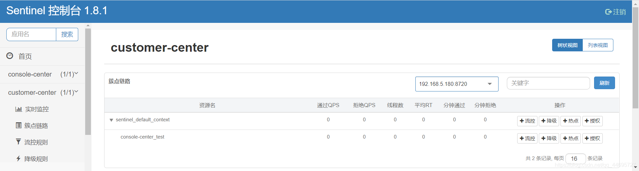Click the 通过QPS column header

[x=328, y=105]
